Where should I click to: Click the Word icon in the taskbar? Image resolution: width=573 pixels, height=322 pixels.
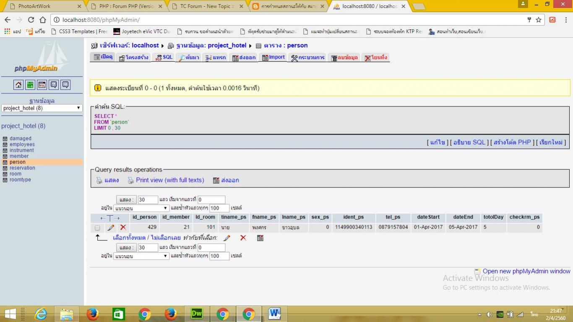point(274,313)
